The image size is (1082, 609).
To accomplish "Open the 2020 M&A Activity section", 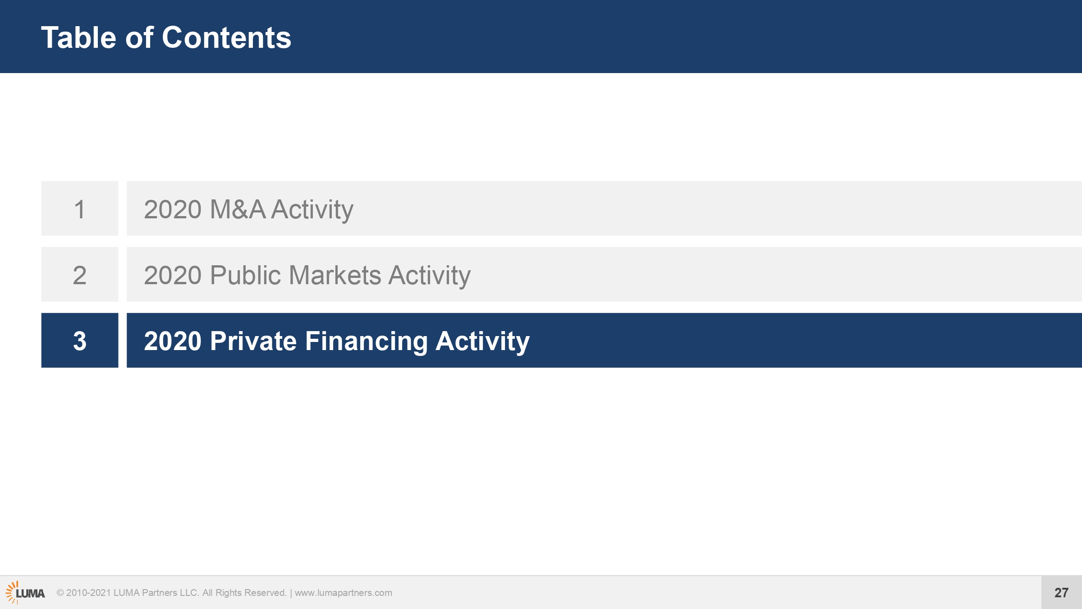I will pyautogui.click(x=604, y=208).
